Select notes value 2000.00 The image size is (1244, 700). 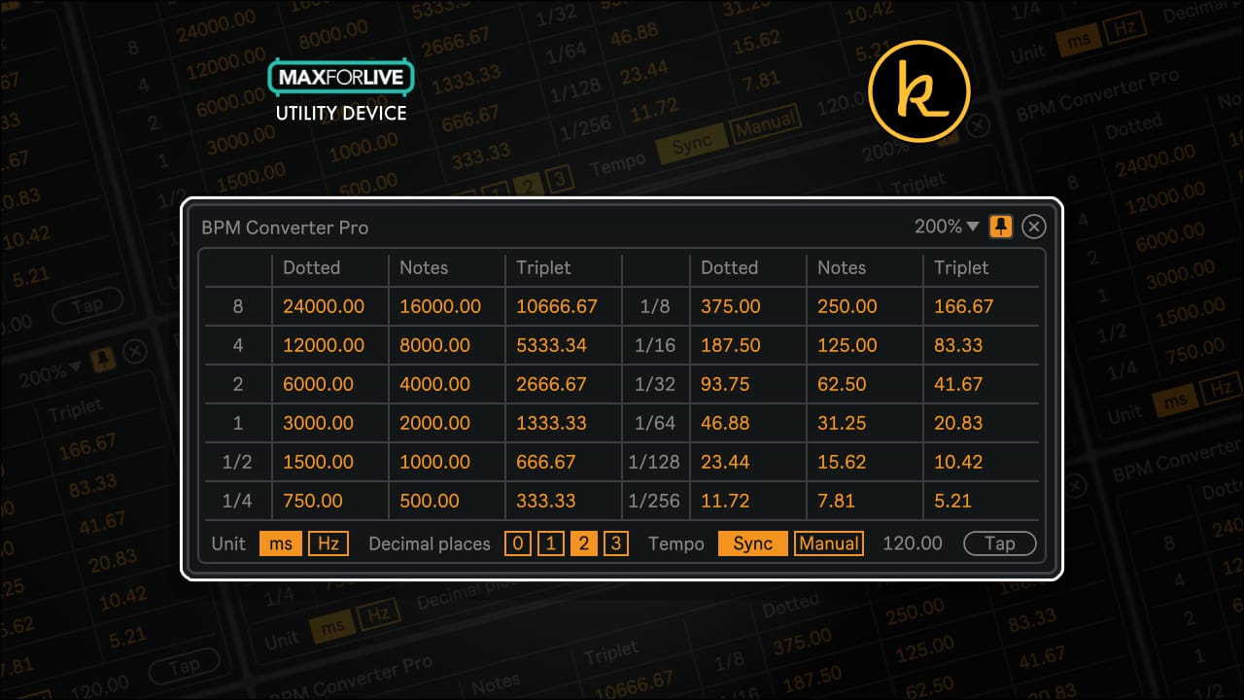(x=434, y=423)
